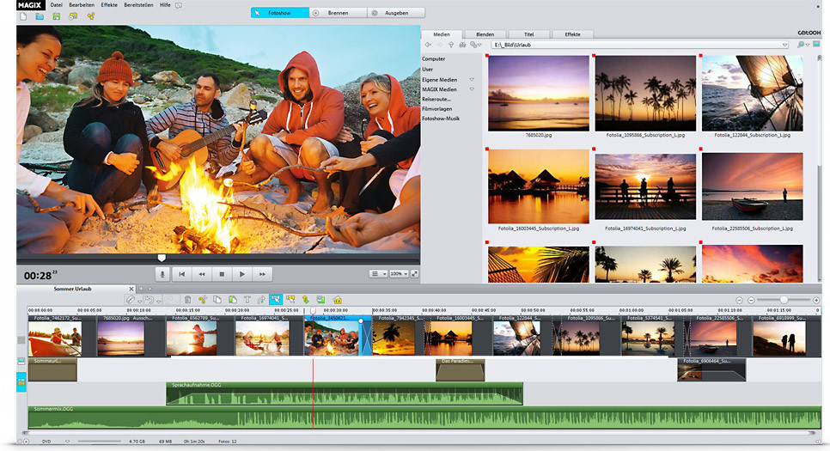This screenshot has width=830, height=451.
Task: Save the project with the green disk icon
Action: (x=56, y=16)
